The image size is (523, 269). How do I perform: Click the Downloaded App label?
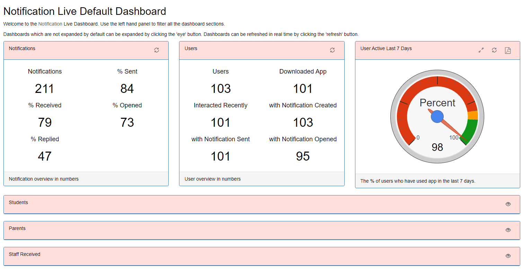tap(303, 71)
